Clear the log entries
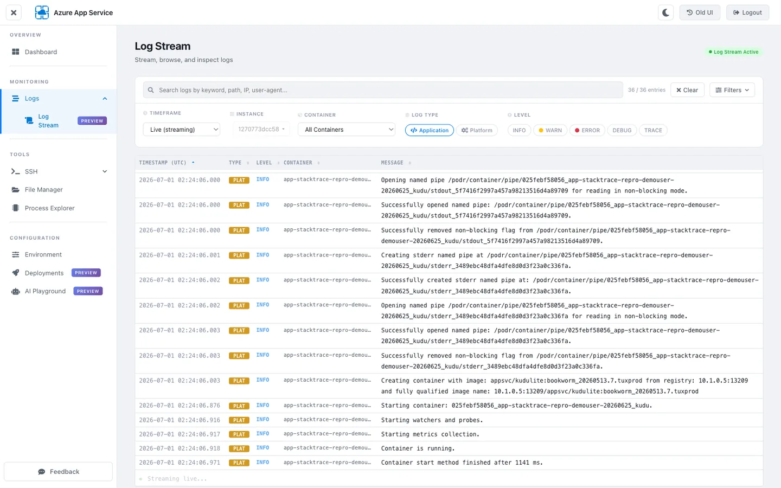The width and height of the screenshot is (781, 488). (687, 90)
